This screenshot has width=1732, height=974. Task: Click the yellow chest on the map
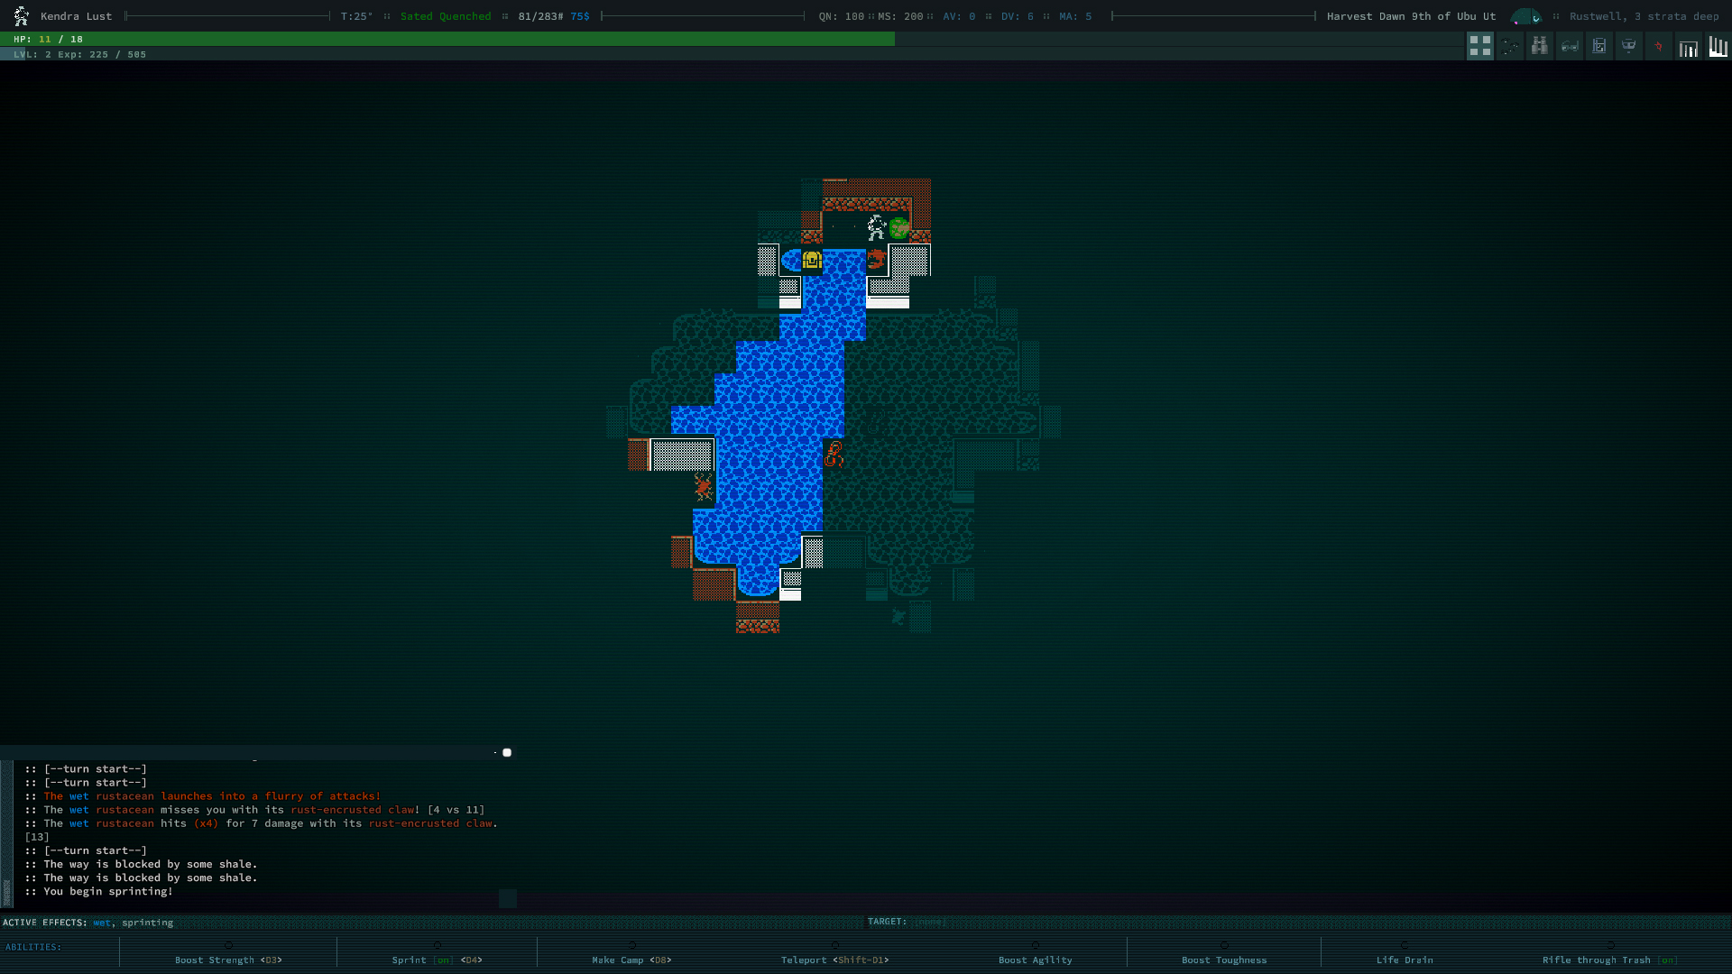[811, 261]
